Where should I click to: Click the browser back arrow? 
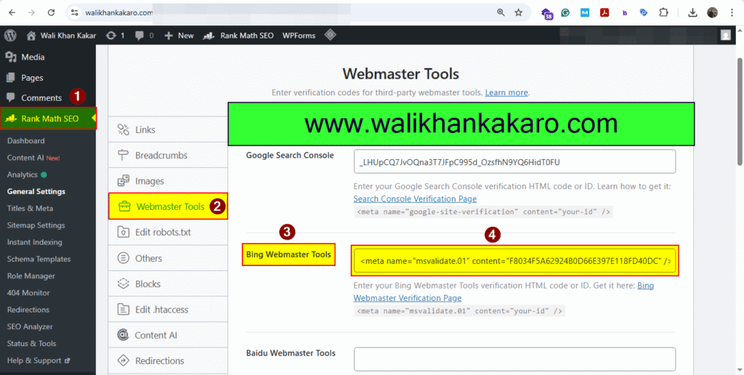pos(12,13)
